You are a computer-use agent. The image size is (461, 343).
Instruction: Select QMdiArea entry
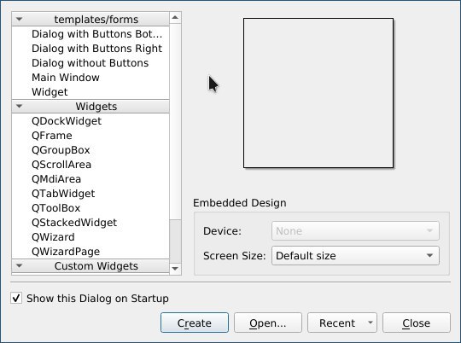click(x=90, y=178)
